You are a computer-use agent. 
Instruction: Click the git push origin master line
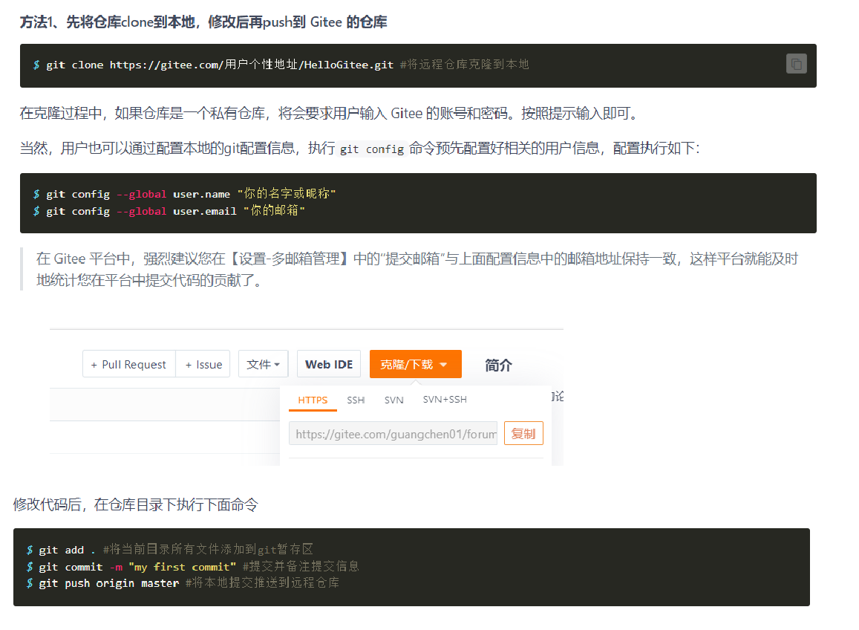[x=183, y=583]
